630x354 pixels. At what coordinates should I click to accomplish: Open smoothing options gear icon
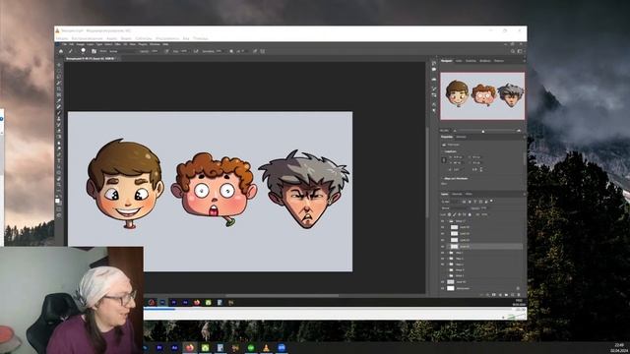pyautogui.click(x=231, y=51)
